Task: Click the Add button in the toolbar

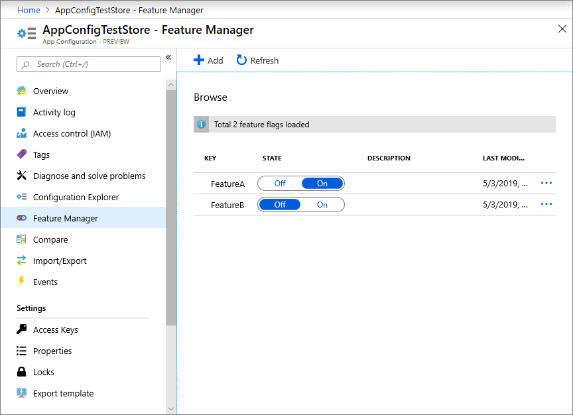Action: tap(208, 60)
